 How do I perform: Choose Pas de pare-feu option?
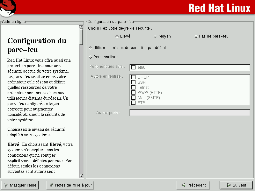tap(196, 36)
